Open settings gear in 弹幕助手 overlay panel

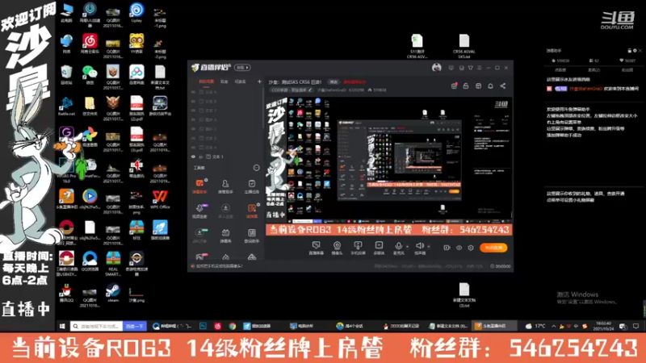(x=635, y=51)
